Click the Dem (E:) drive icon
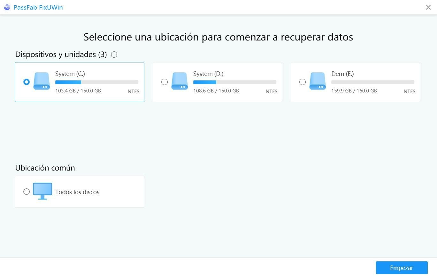Viewport: 437px width, 277px height. [x=318, y=81]
